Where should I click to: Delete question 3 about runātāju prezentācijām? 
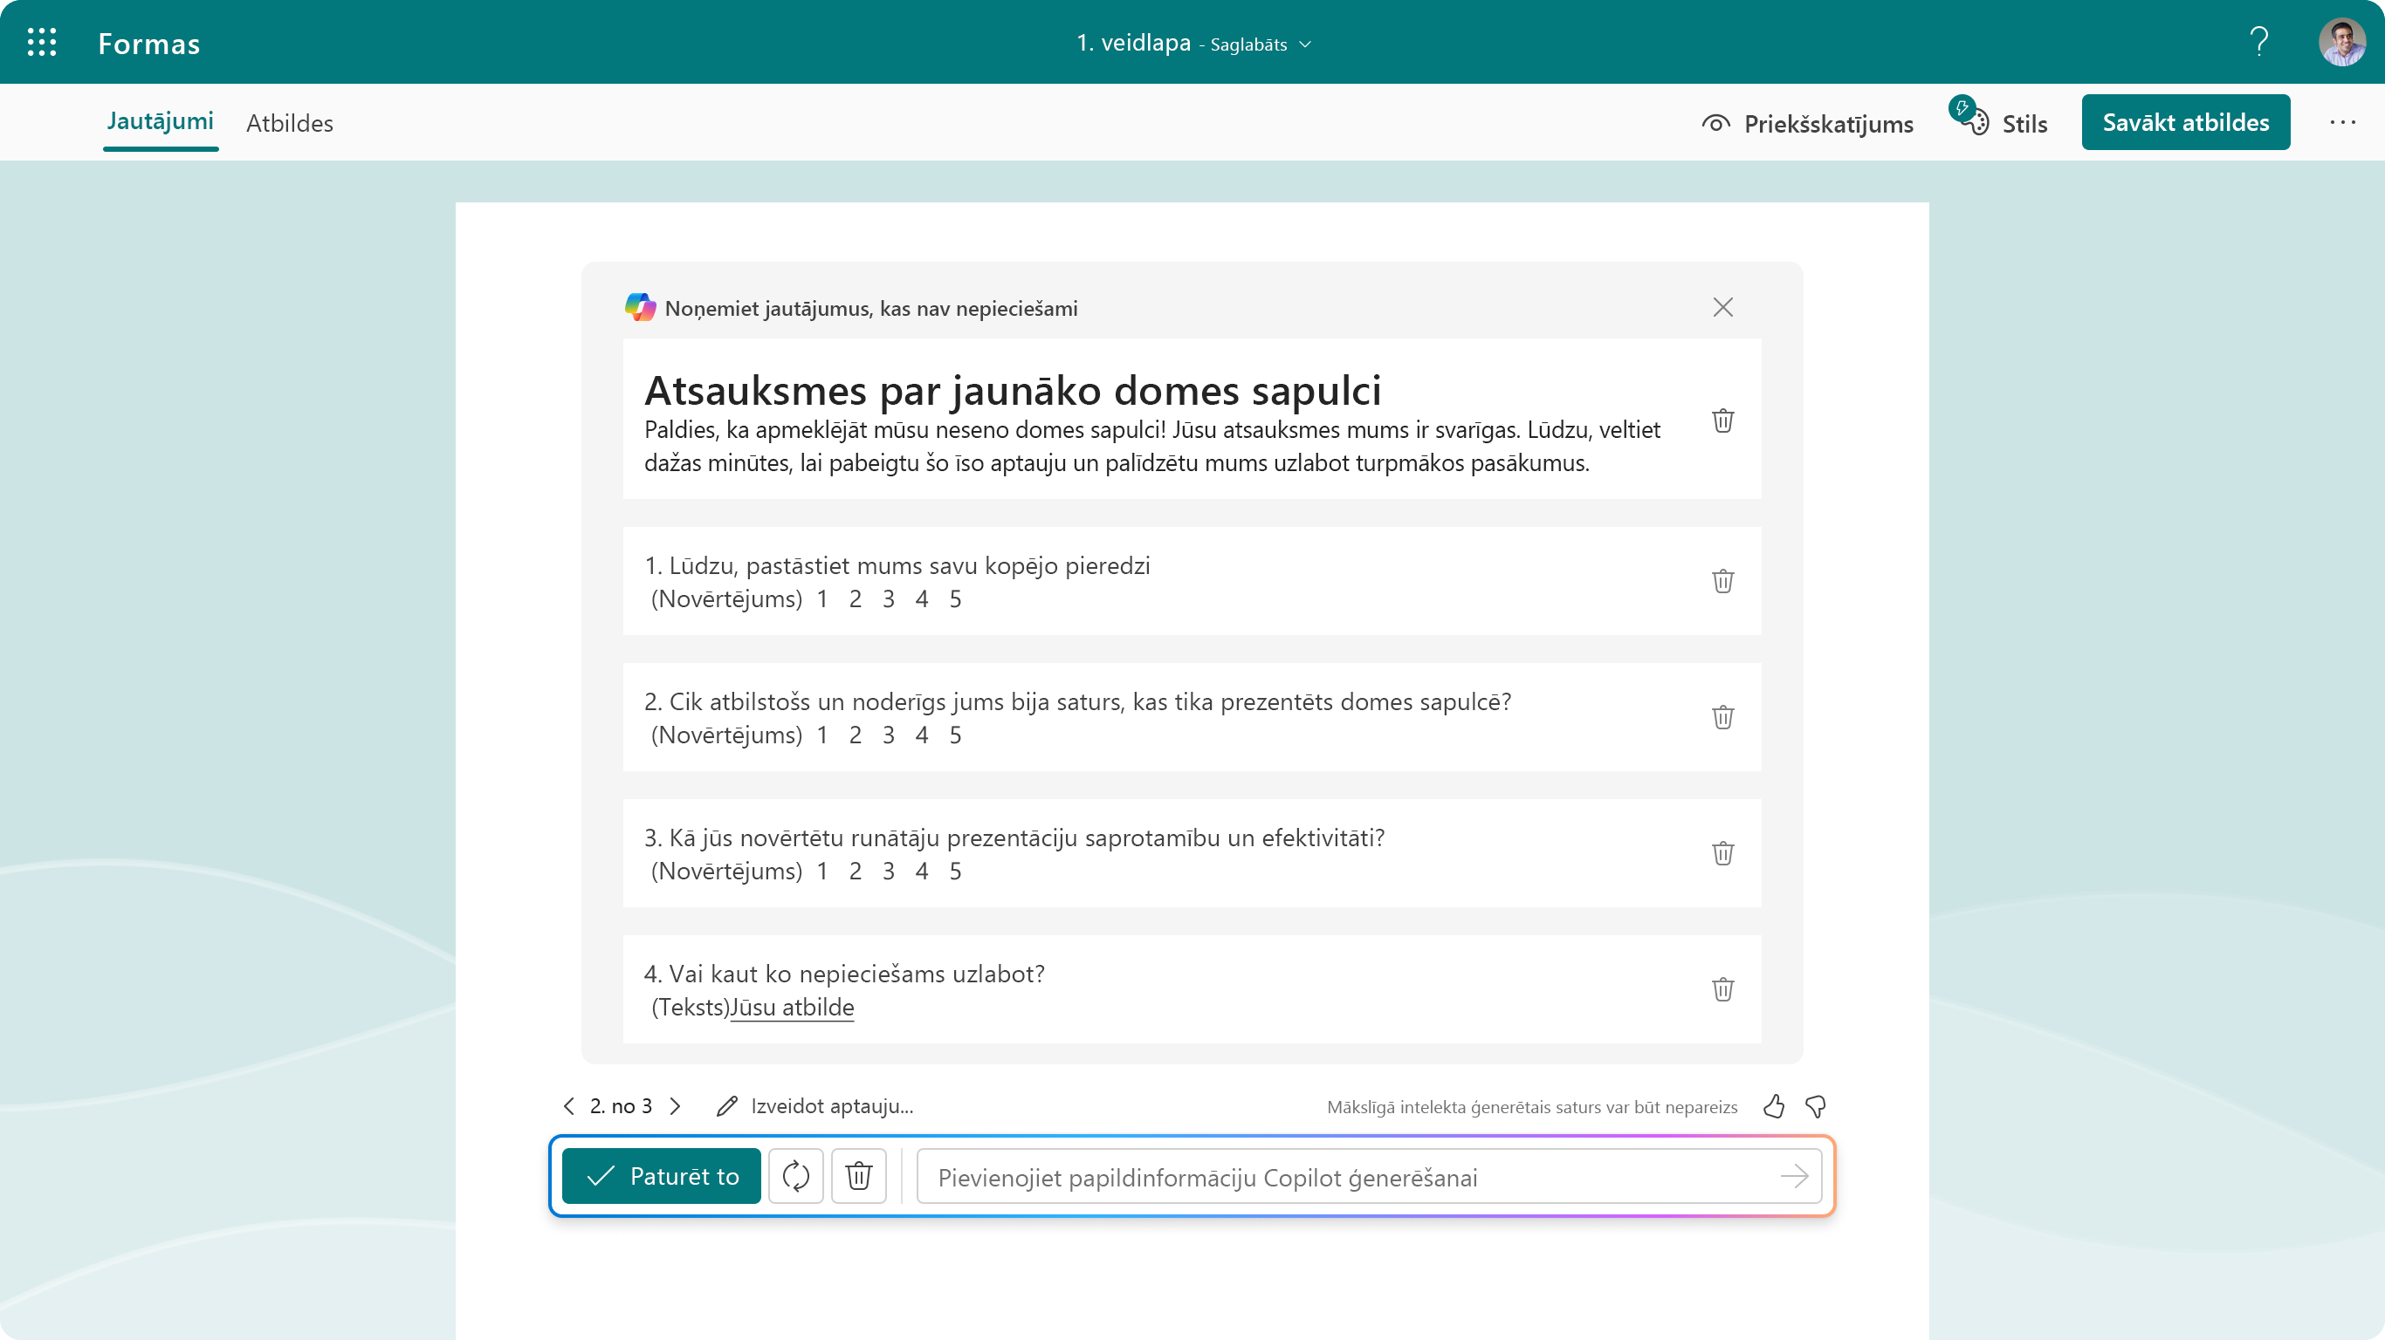point(1723,853)
